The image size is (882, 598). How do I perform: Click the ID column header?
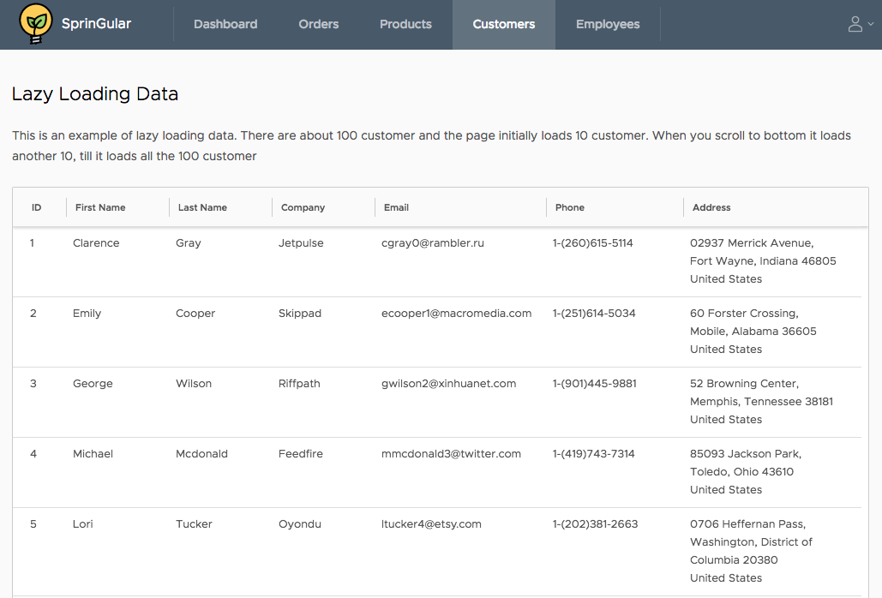(x=37, y=207)
